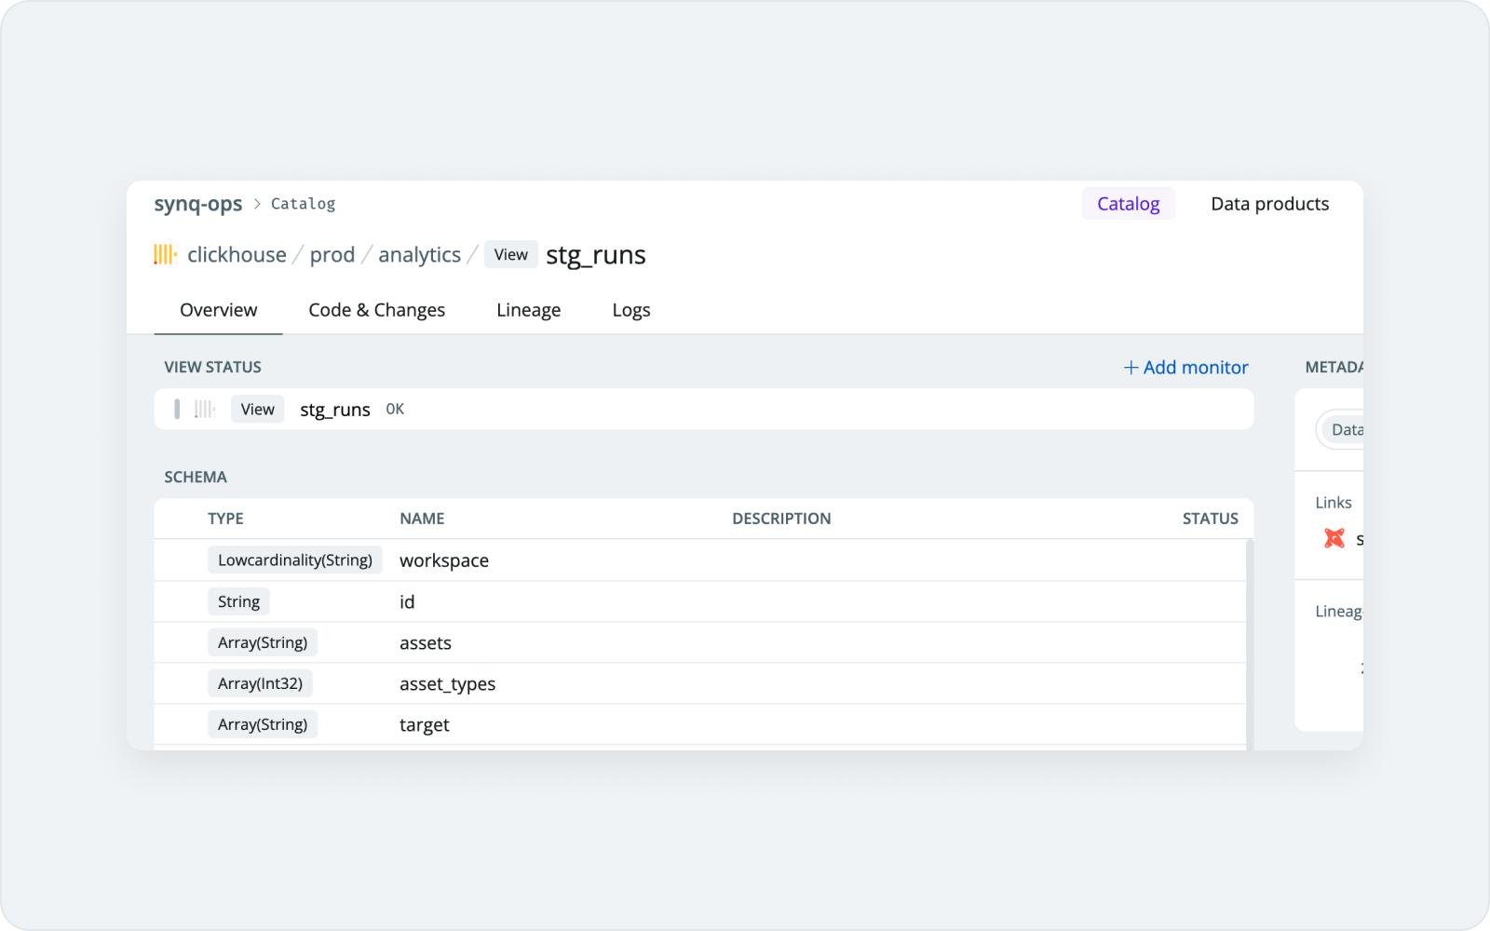Navigate to clickhouse in path
This screenshot has height=931, width=1490.
[237, 255]
